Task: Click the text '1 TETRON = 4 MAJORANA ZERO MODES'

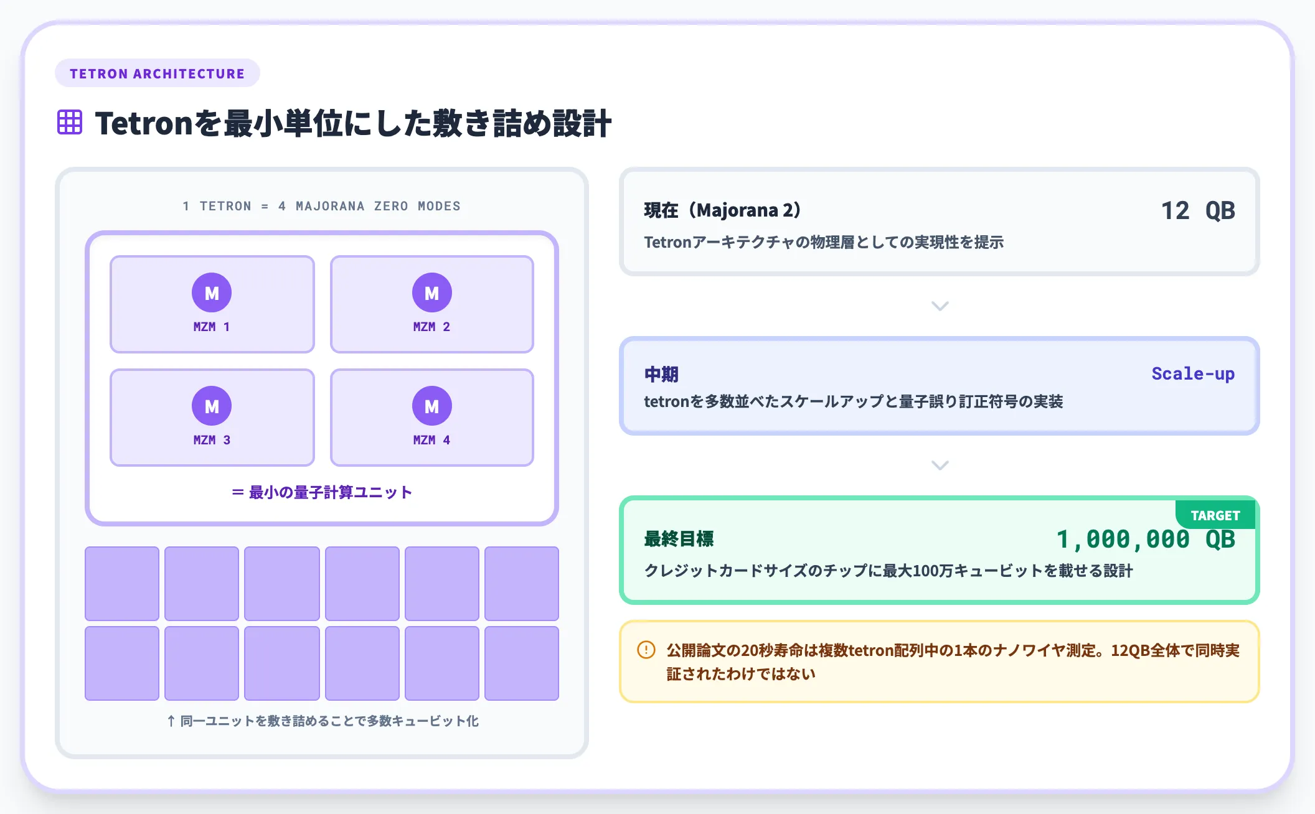Action: coord(321,206)
